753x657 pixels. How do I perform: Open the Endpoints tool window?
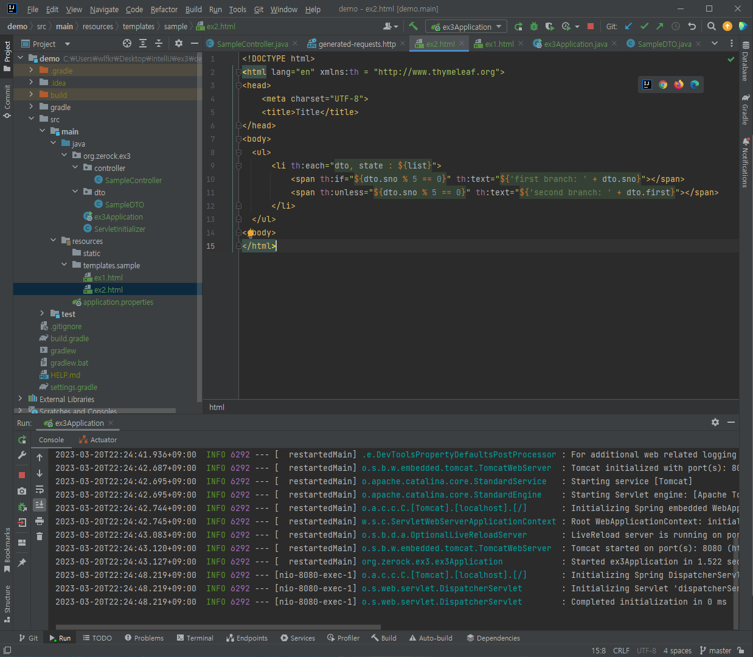[x=247, y=638]
